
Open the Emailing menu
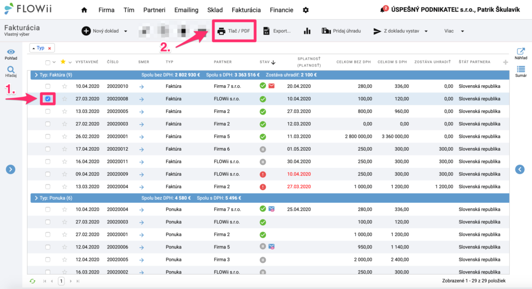(187, 10)
